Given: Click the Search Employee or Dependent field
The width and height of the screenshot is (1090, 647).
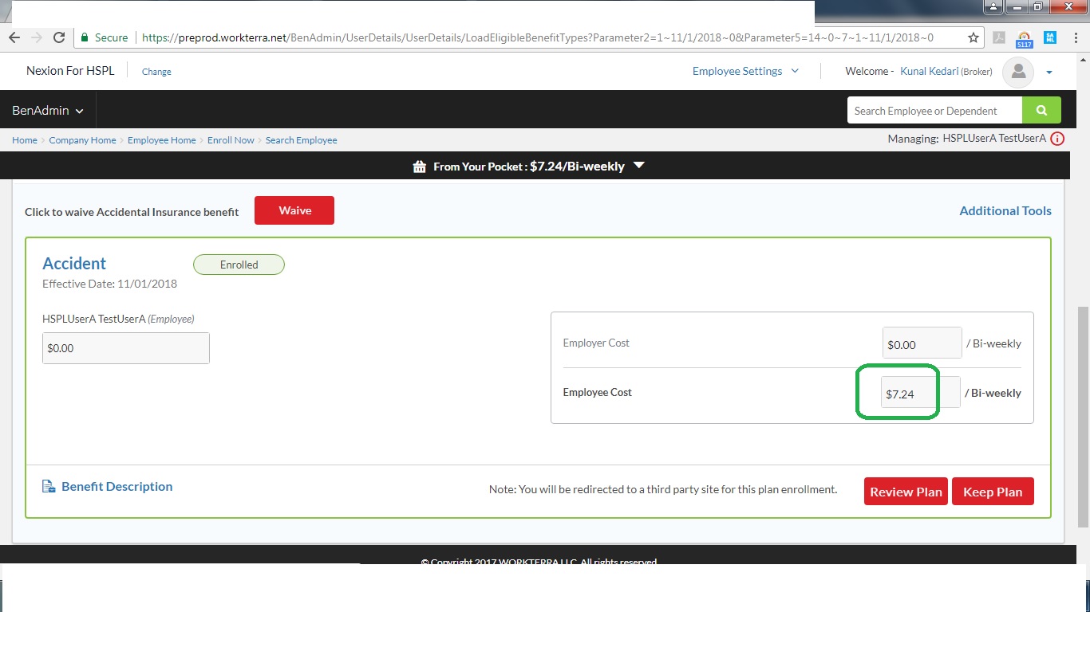Looking at the screenshot, I should coord(934,111).
